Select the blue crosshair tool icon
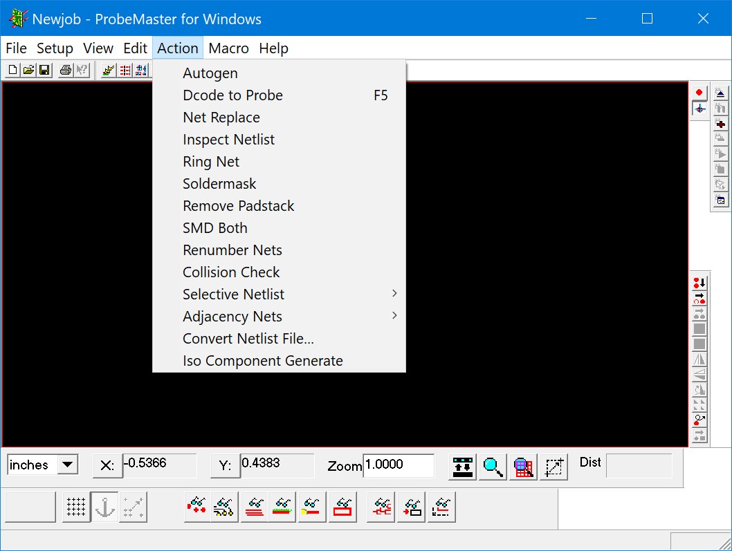The width and height of the screenshot is (732, 551). pyautogui.click(x=699, y=109)
